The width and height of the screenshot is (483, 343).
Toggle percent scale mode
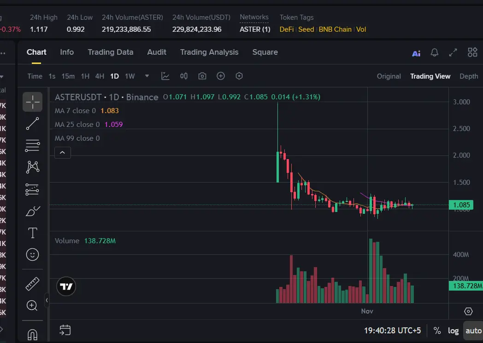coord(437,331)
